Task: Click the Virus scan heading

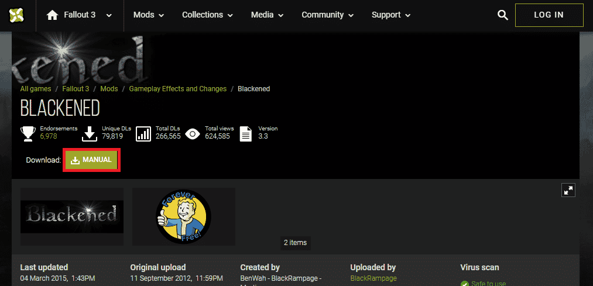Action: [x=479, y=267]
